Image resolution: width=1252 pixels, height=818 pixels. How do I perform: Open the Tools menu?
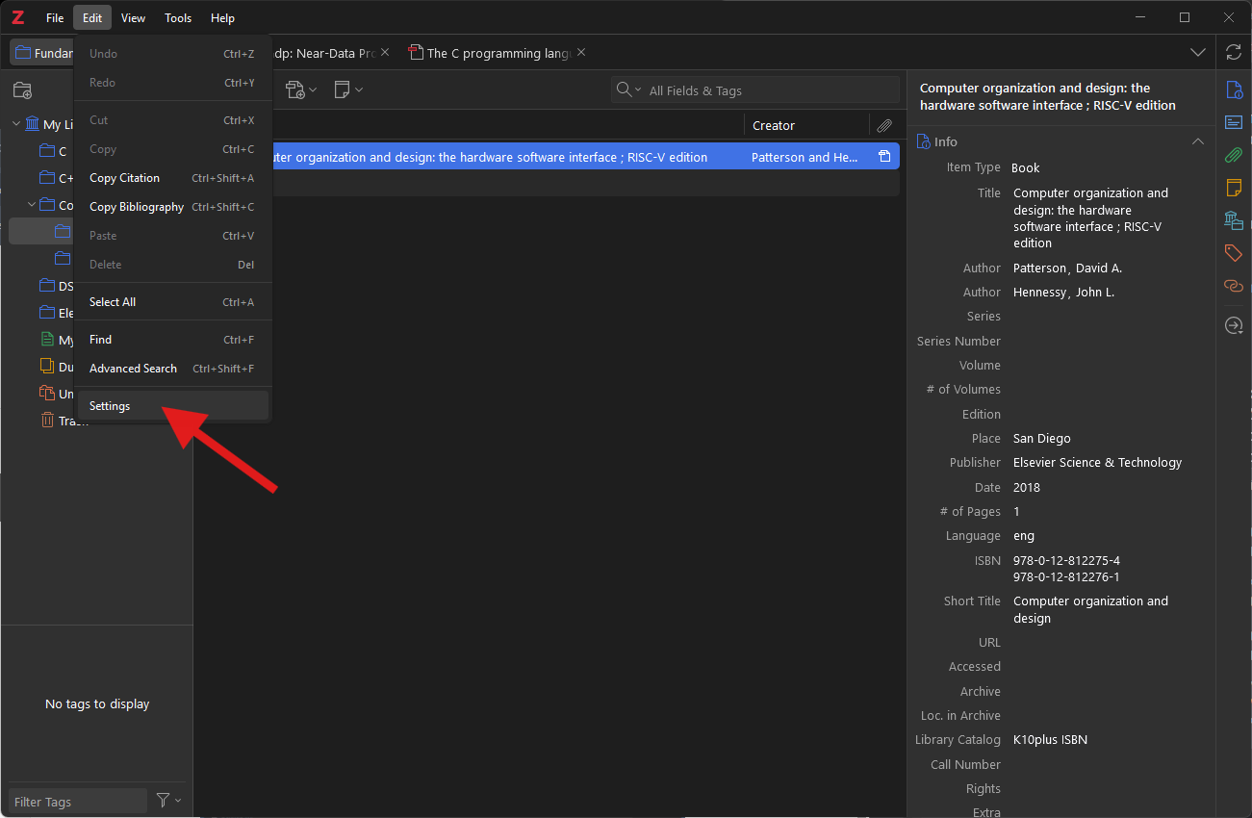point(177,17)
